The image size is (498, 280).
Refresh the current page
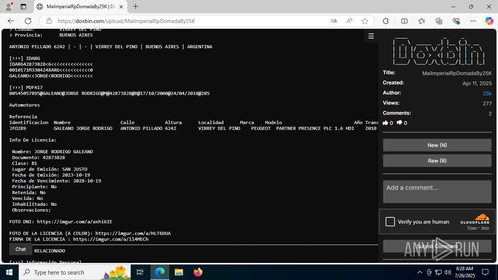(28, 21)
